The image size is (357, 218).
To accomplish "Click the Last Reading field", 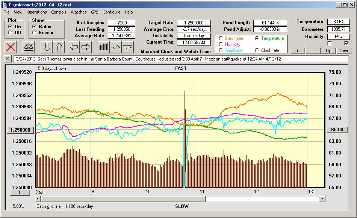I will (x=122, y=29).
